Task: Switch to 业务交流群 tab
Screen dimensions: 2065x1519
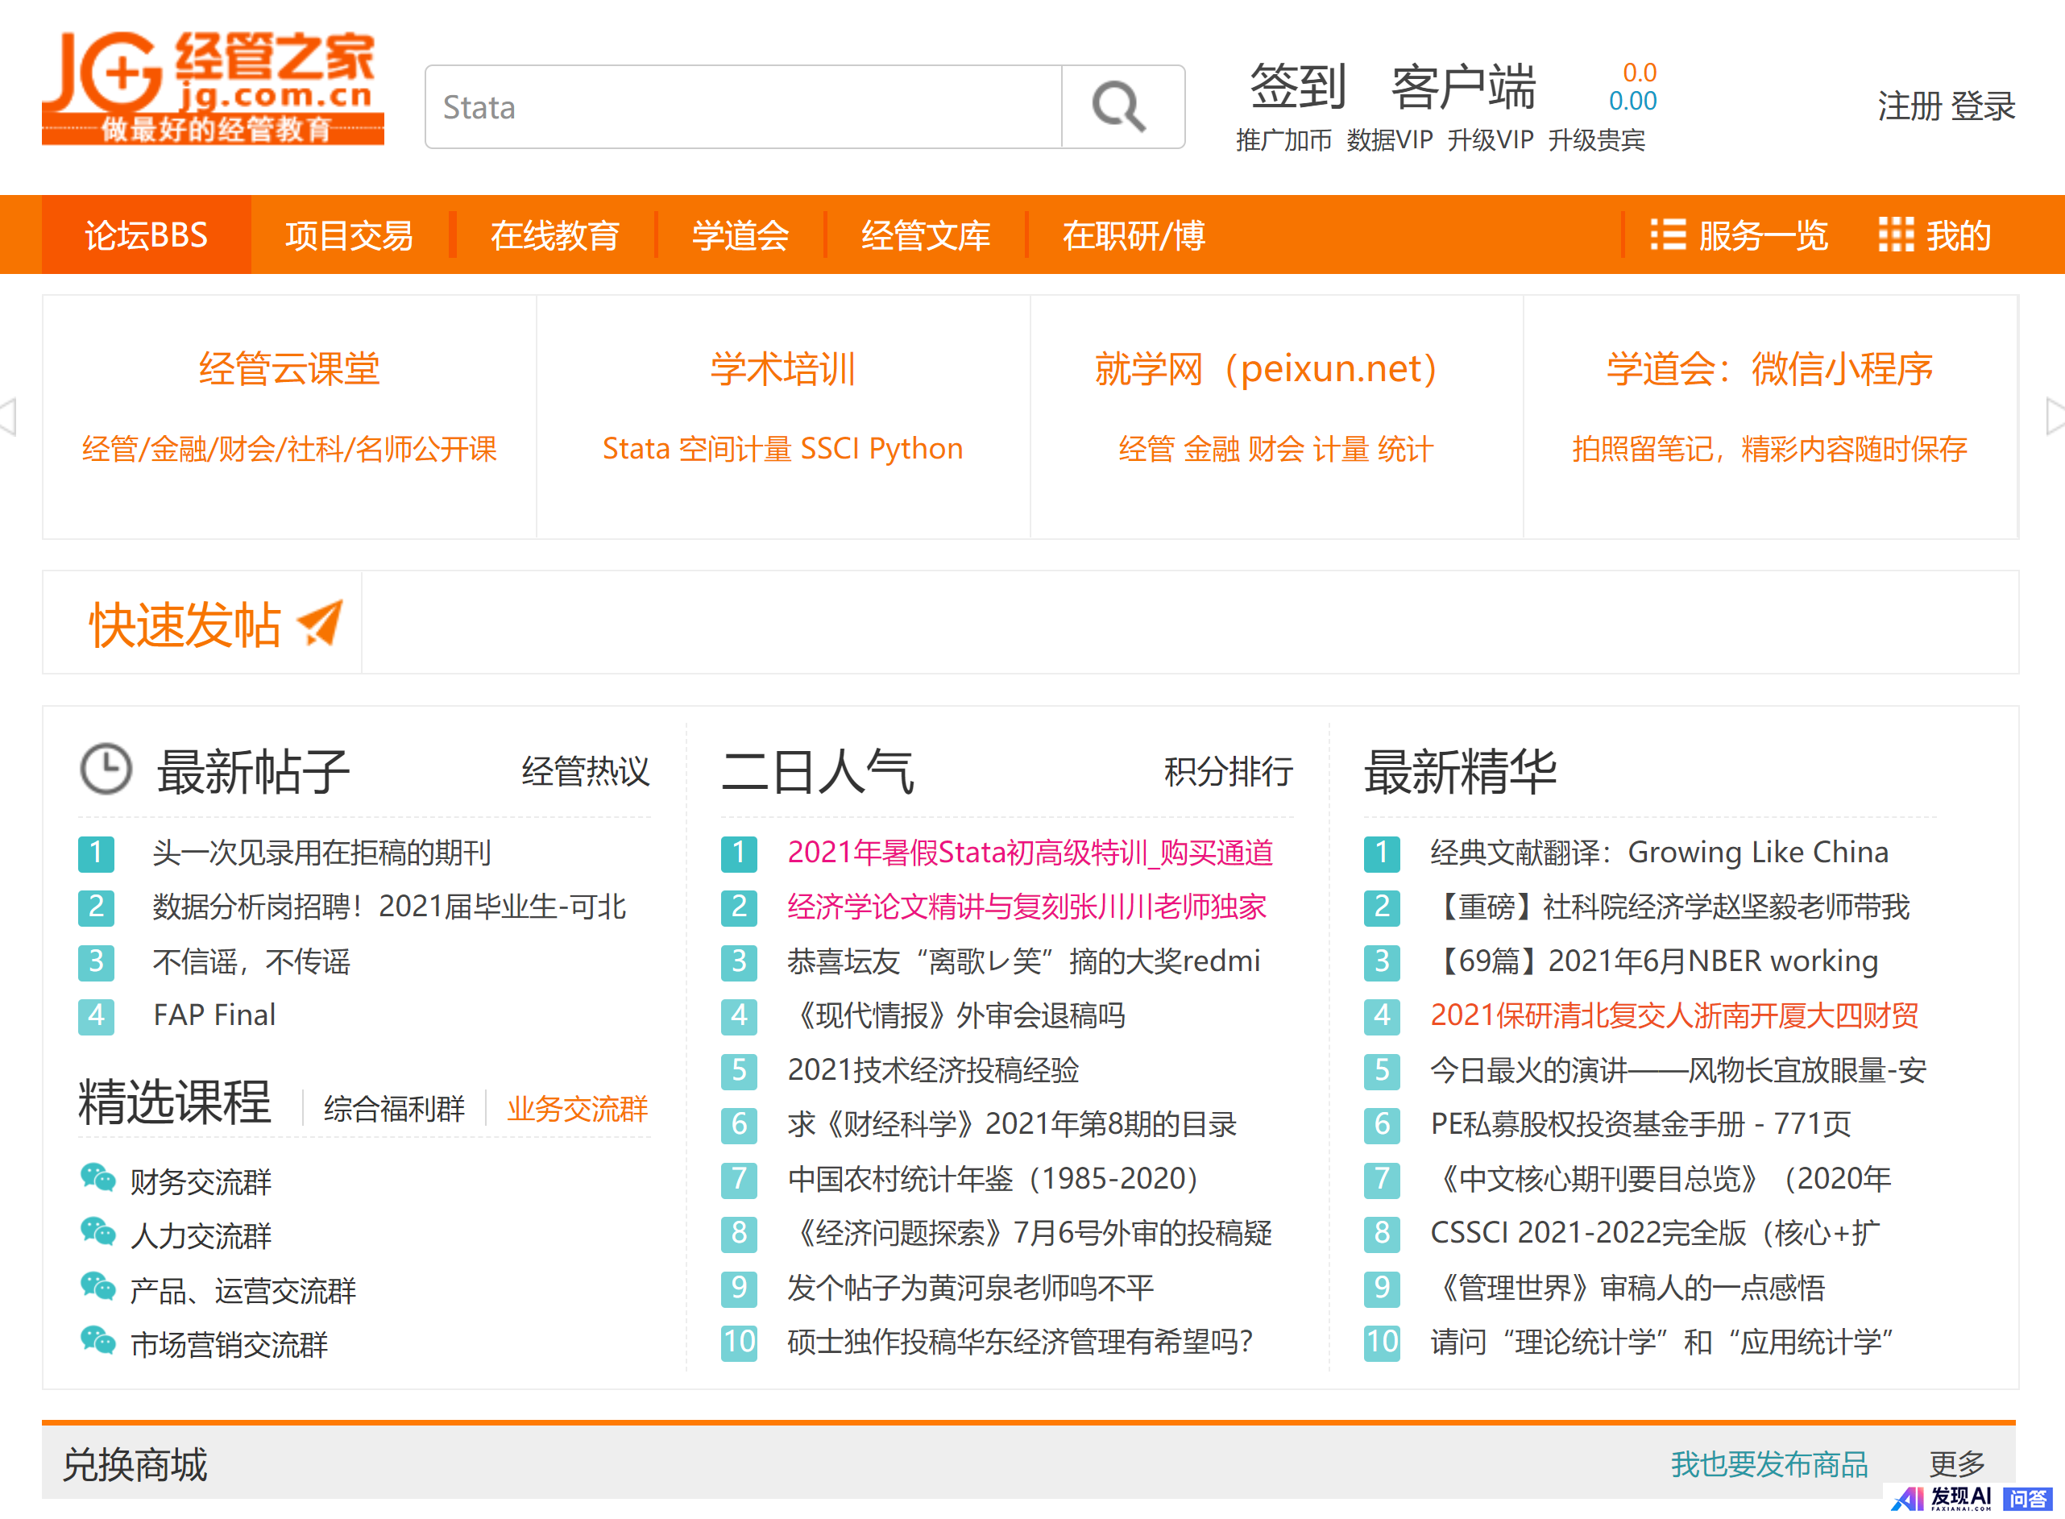Action: 578,1108
